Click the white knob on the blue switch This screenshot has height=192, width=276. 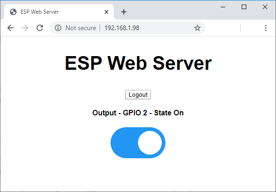[150, 143]
